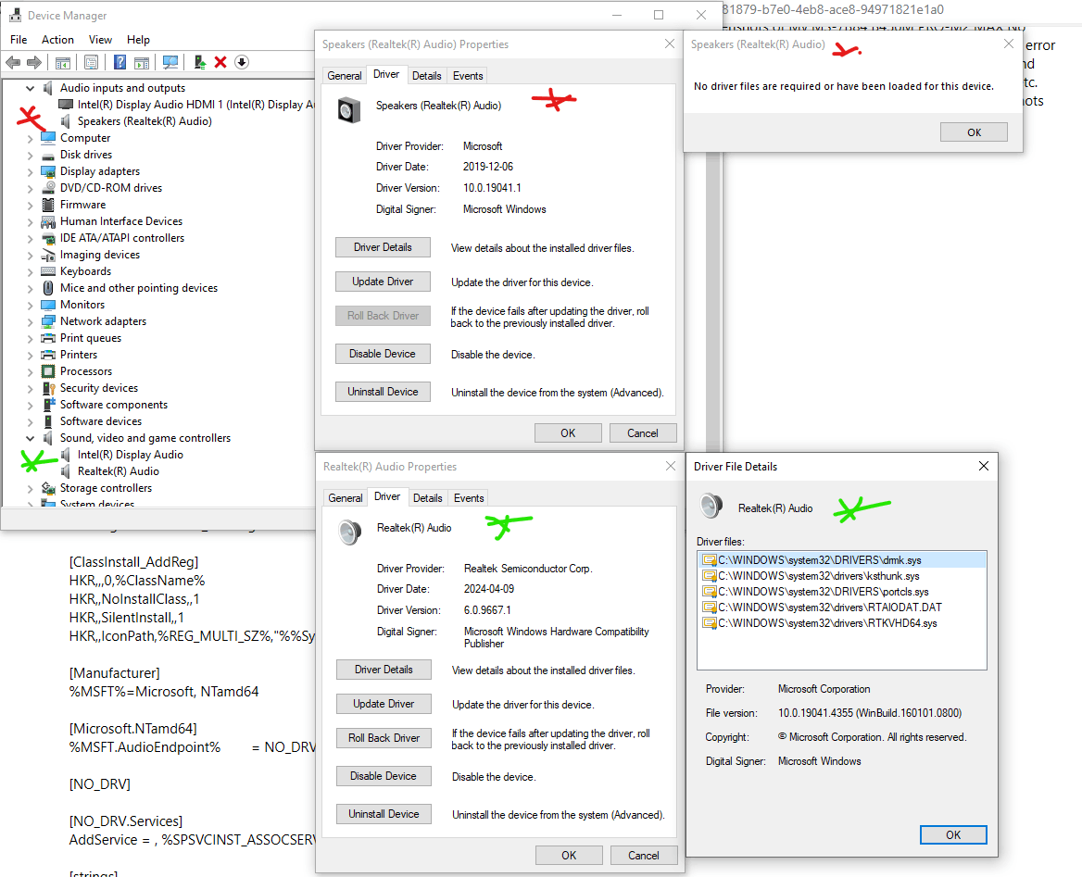Click OK in Driver File Details dialog
The height and width of the screenshot is (877, 1082).
[x=953, y=835]
